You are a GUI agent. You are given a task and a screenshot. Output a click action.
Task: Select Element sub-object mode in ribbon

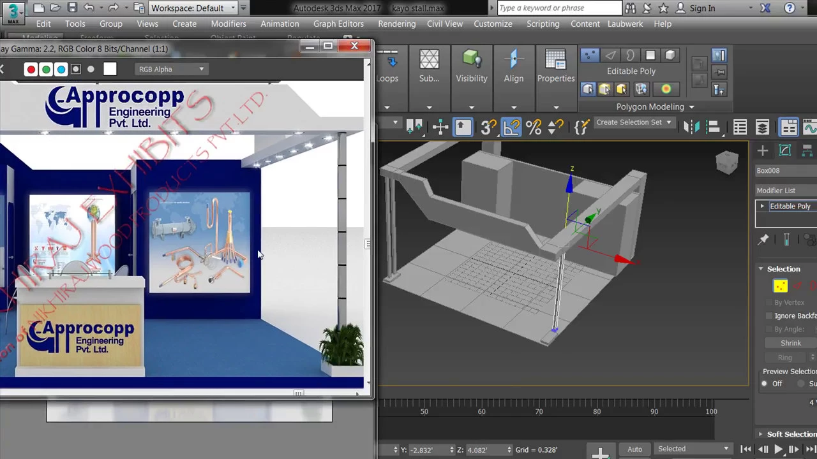tap(670, 55)
